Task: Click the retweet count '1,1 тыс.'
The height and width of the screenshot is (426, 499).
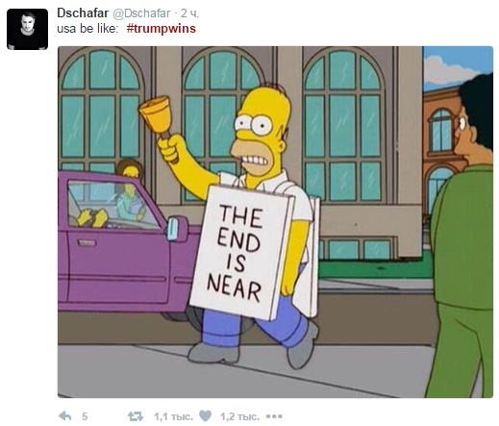Action: (x=173, y=416)
